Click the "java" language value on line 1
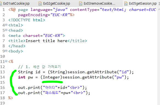This screenshot has height=105, width=160. (60, 10)
